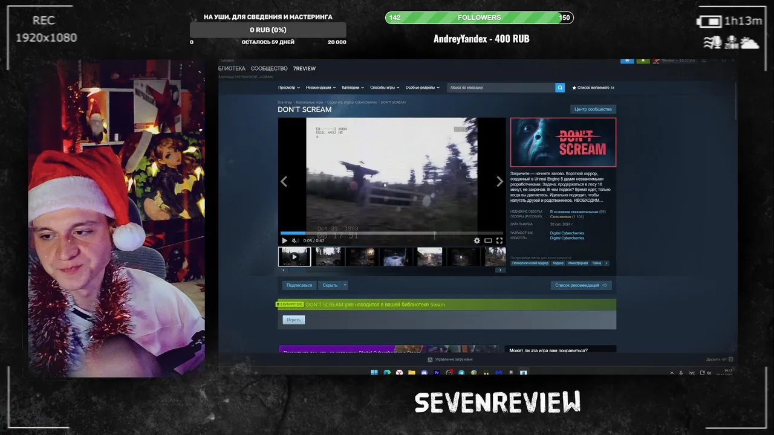Select the third screenshot thumbnail

[362, 256]
